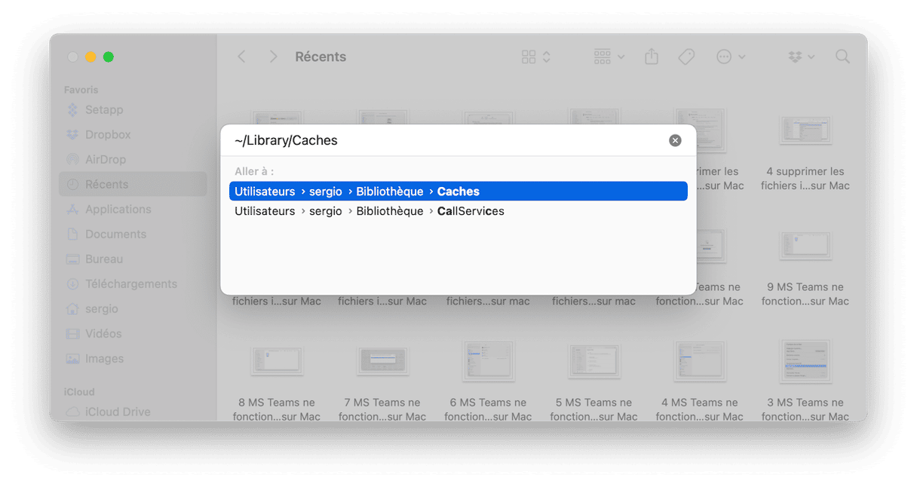Click the Tags icon in toolbar
Viewport: 917px width, 487px height.
tap(686, 57)
